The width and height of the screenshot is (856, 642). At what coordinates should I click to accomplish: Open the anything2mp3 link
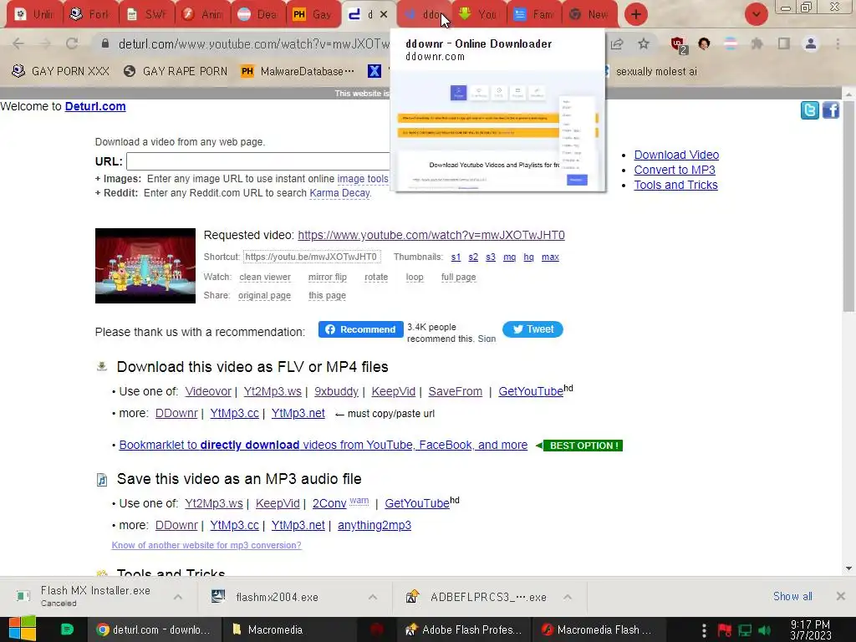[x=374, y=525]
